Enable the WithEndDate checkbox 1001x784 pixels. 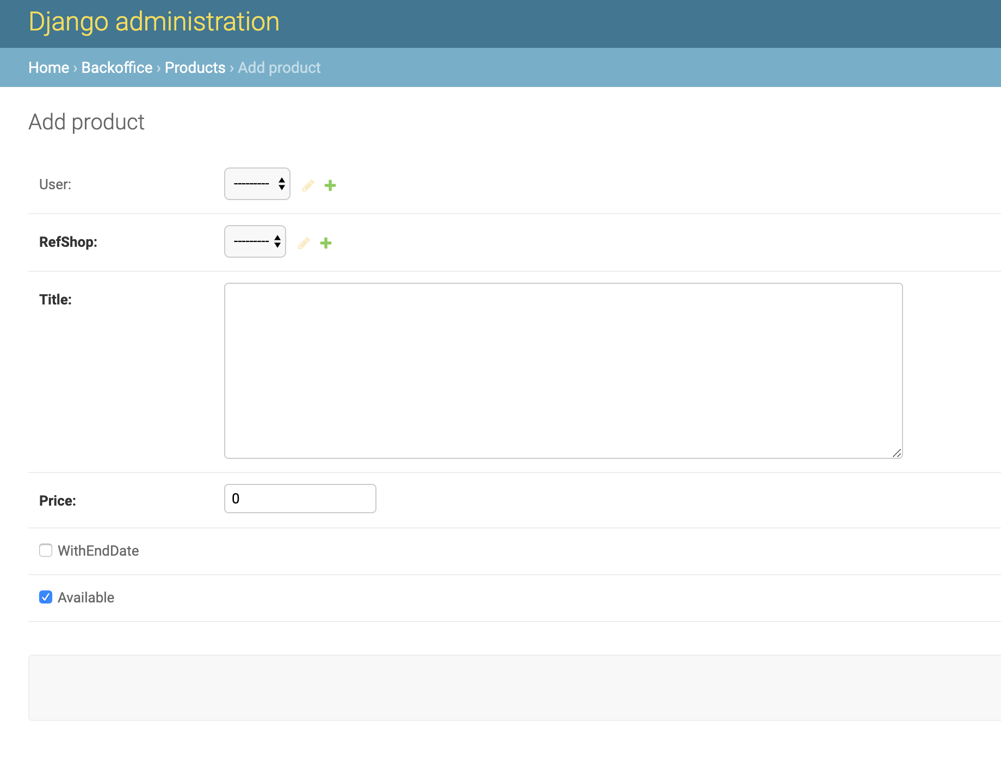[46, 550]
